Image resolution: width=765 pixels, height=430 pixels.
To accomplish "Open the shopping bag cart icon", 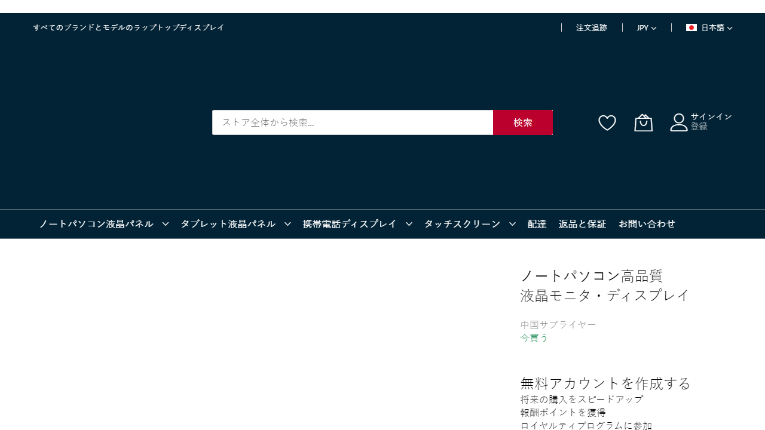I will click(643, 122).
